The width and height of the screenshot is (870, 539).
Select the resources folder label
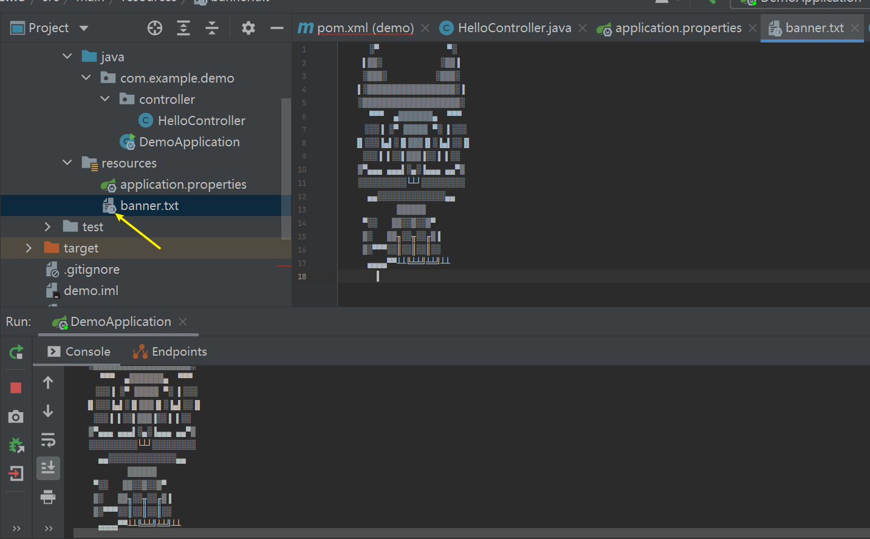pos(129,163)
